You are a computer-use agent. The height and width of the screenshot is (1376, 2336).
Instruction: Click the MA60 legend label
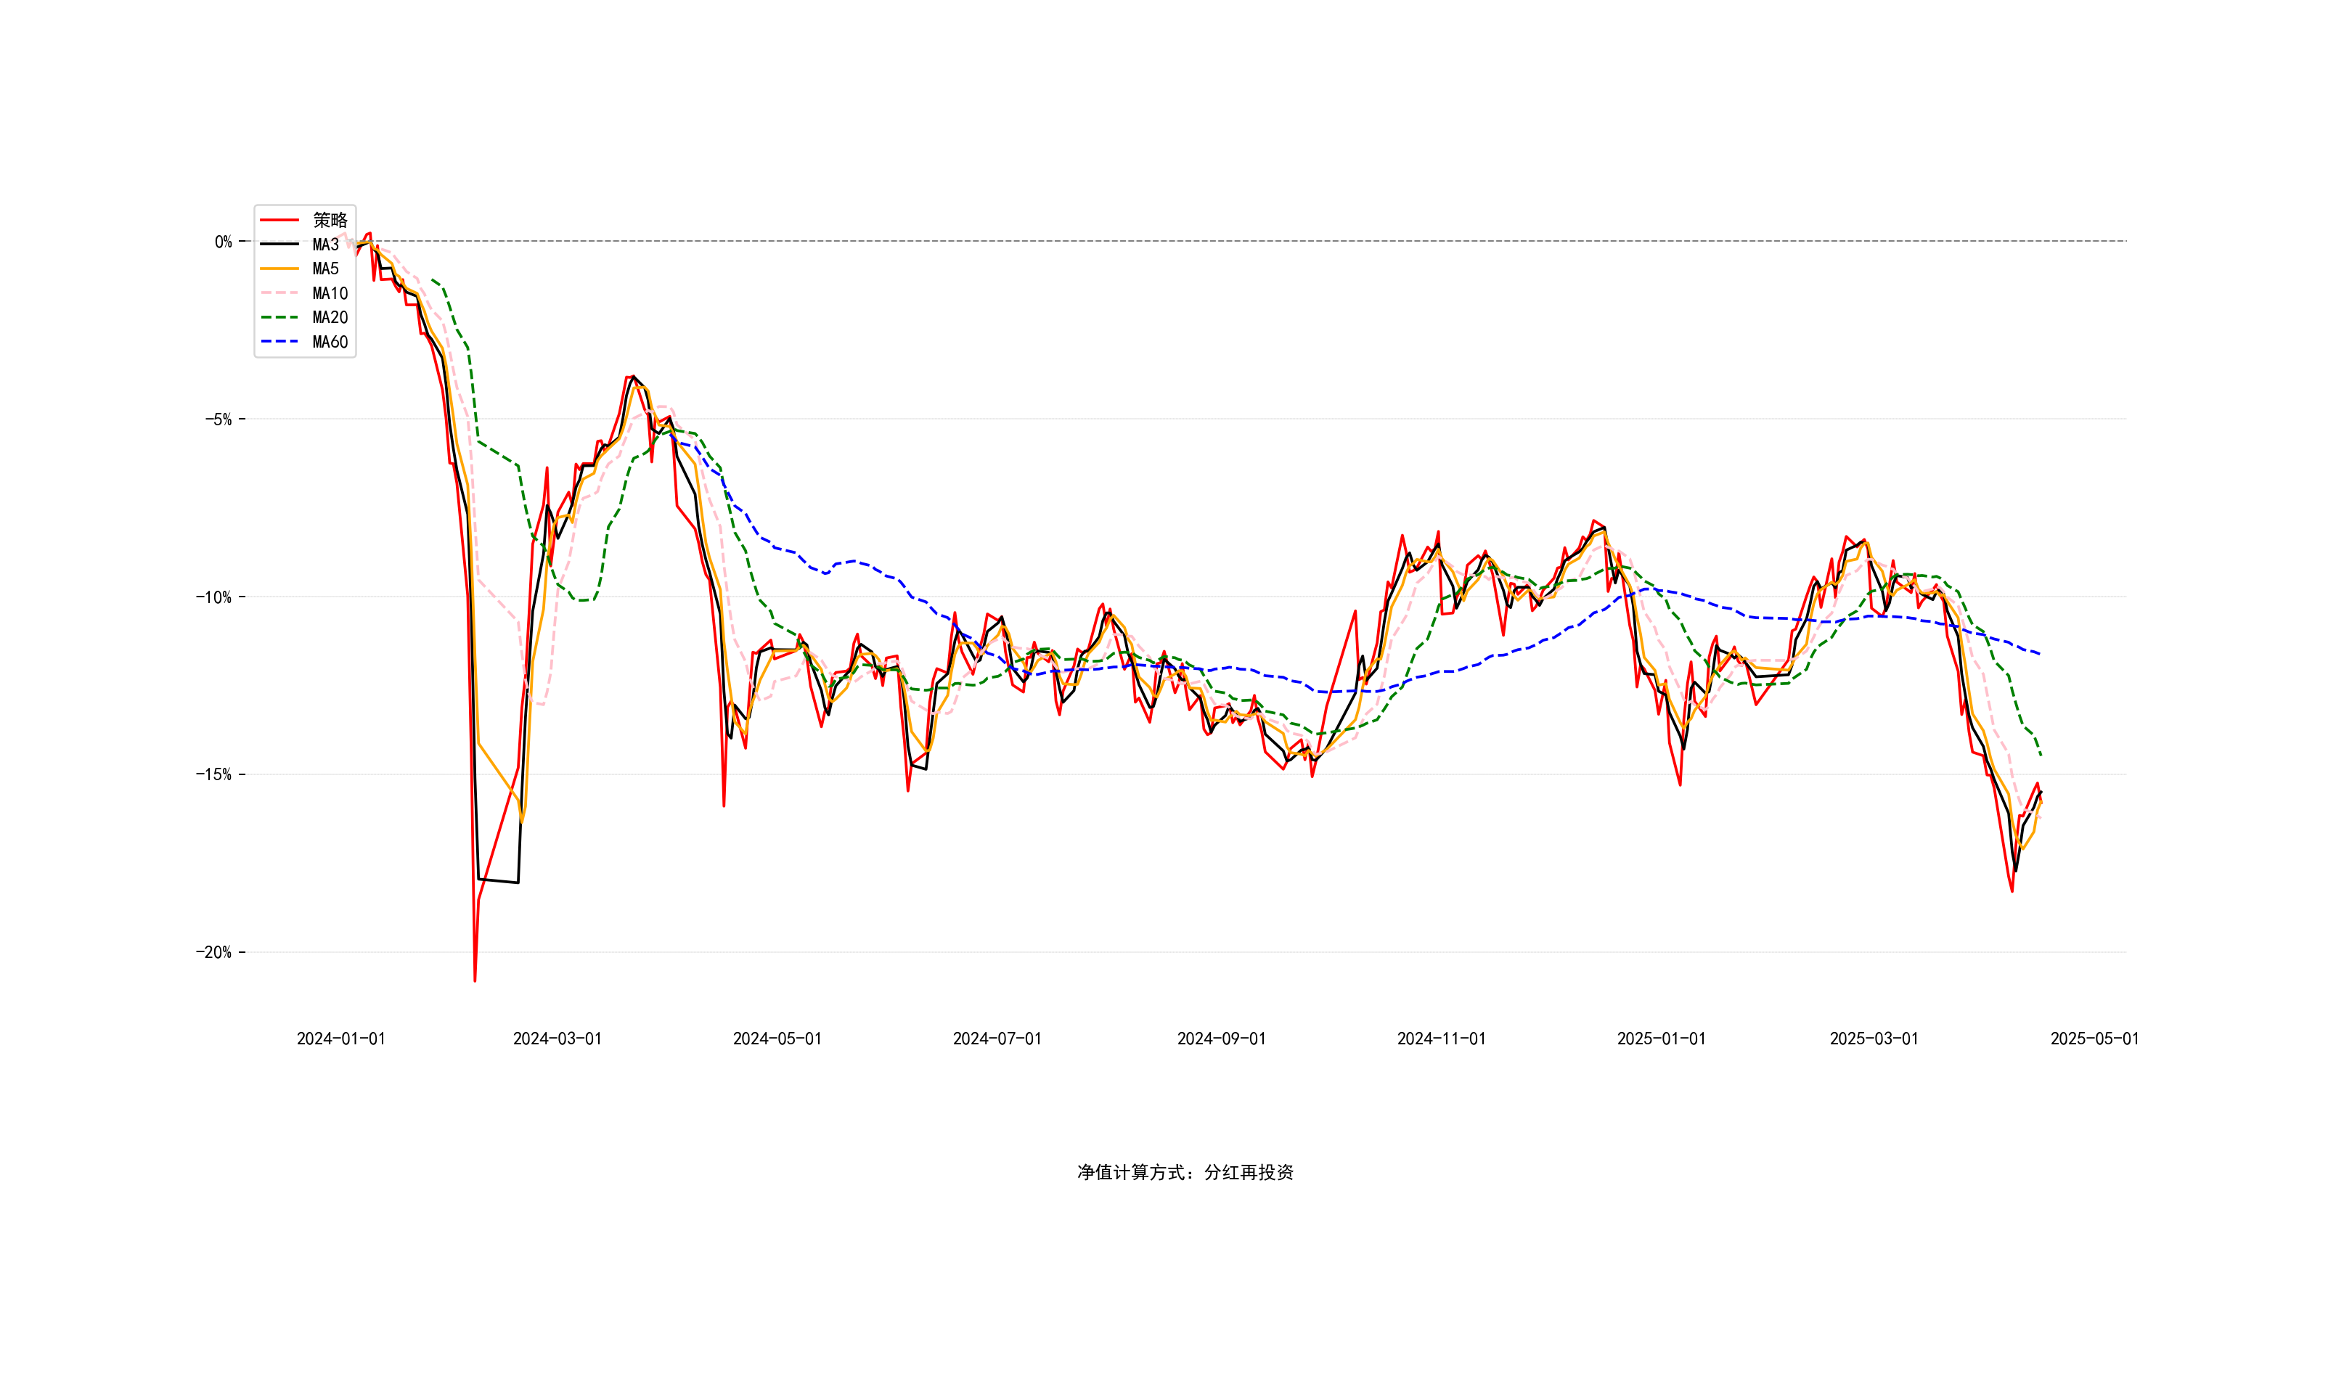(330, 342)
